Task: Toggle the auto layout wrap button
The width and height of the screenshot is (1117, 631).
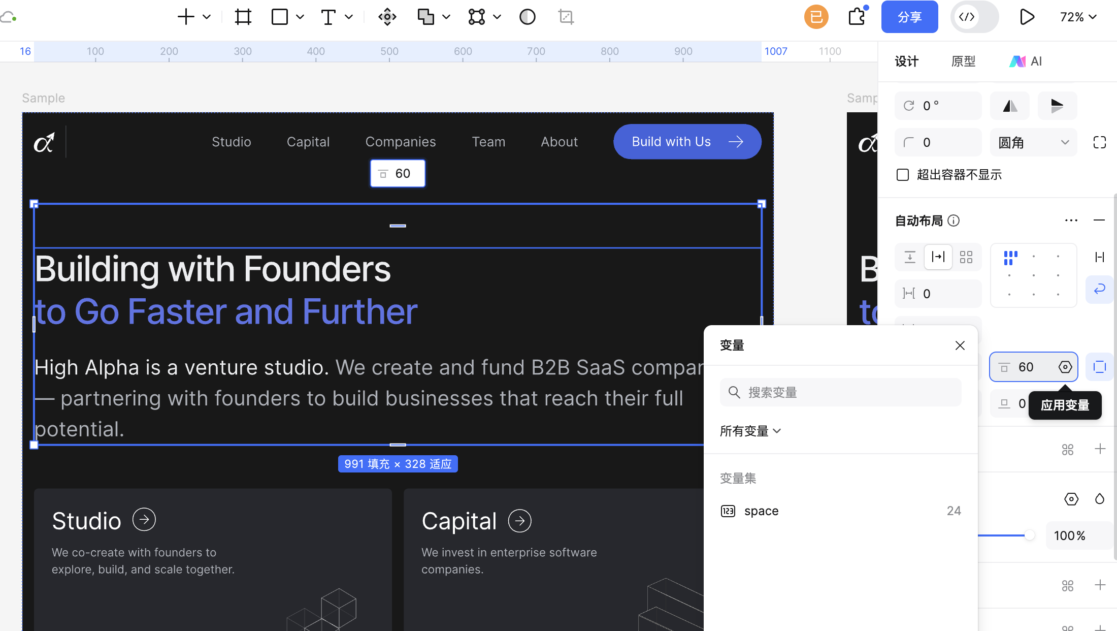Action: pos(1099,289)
